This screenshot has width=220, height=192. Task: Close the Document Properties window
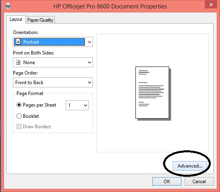coord(211,5)
